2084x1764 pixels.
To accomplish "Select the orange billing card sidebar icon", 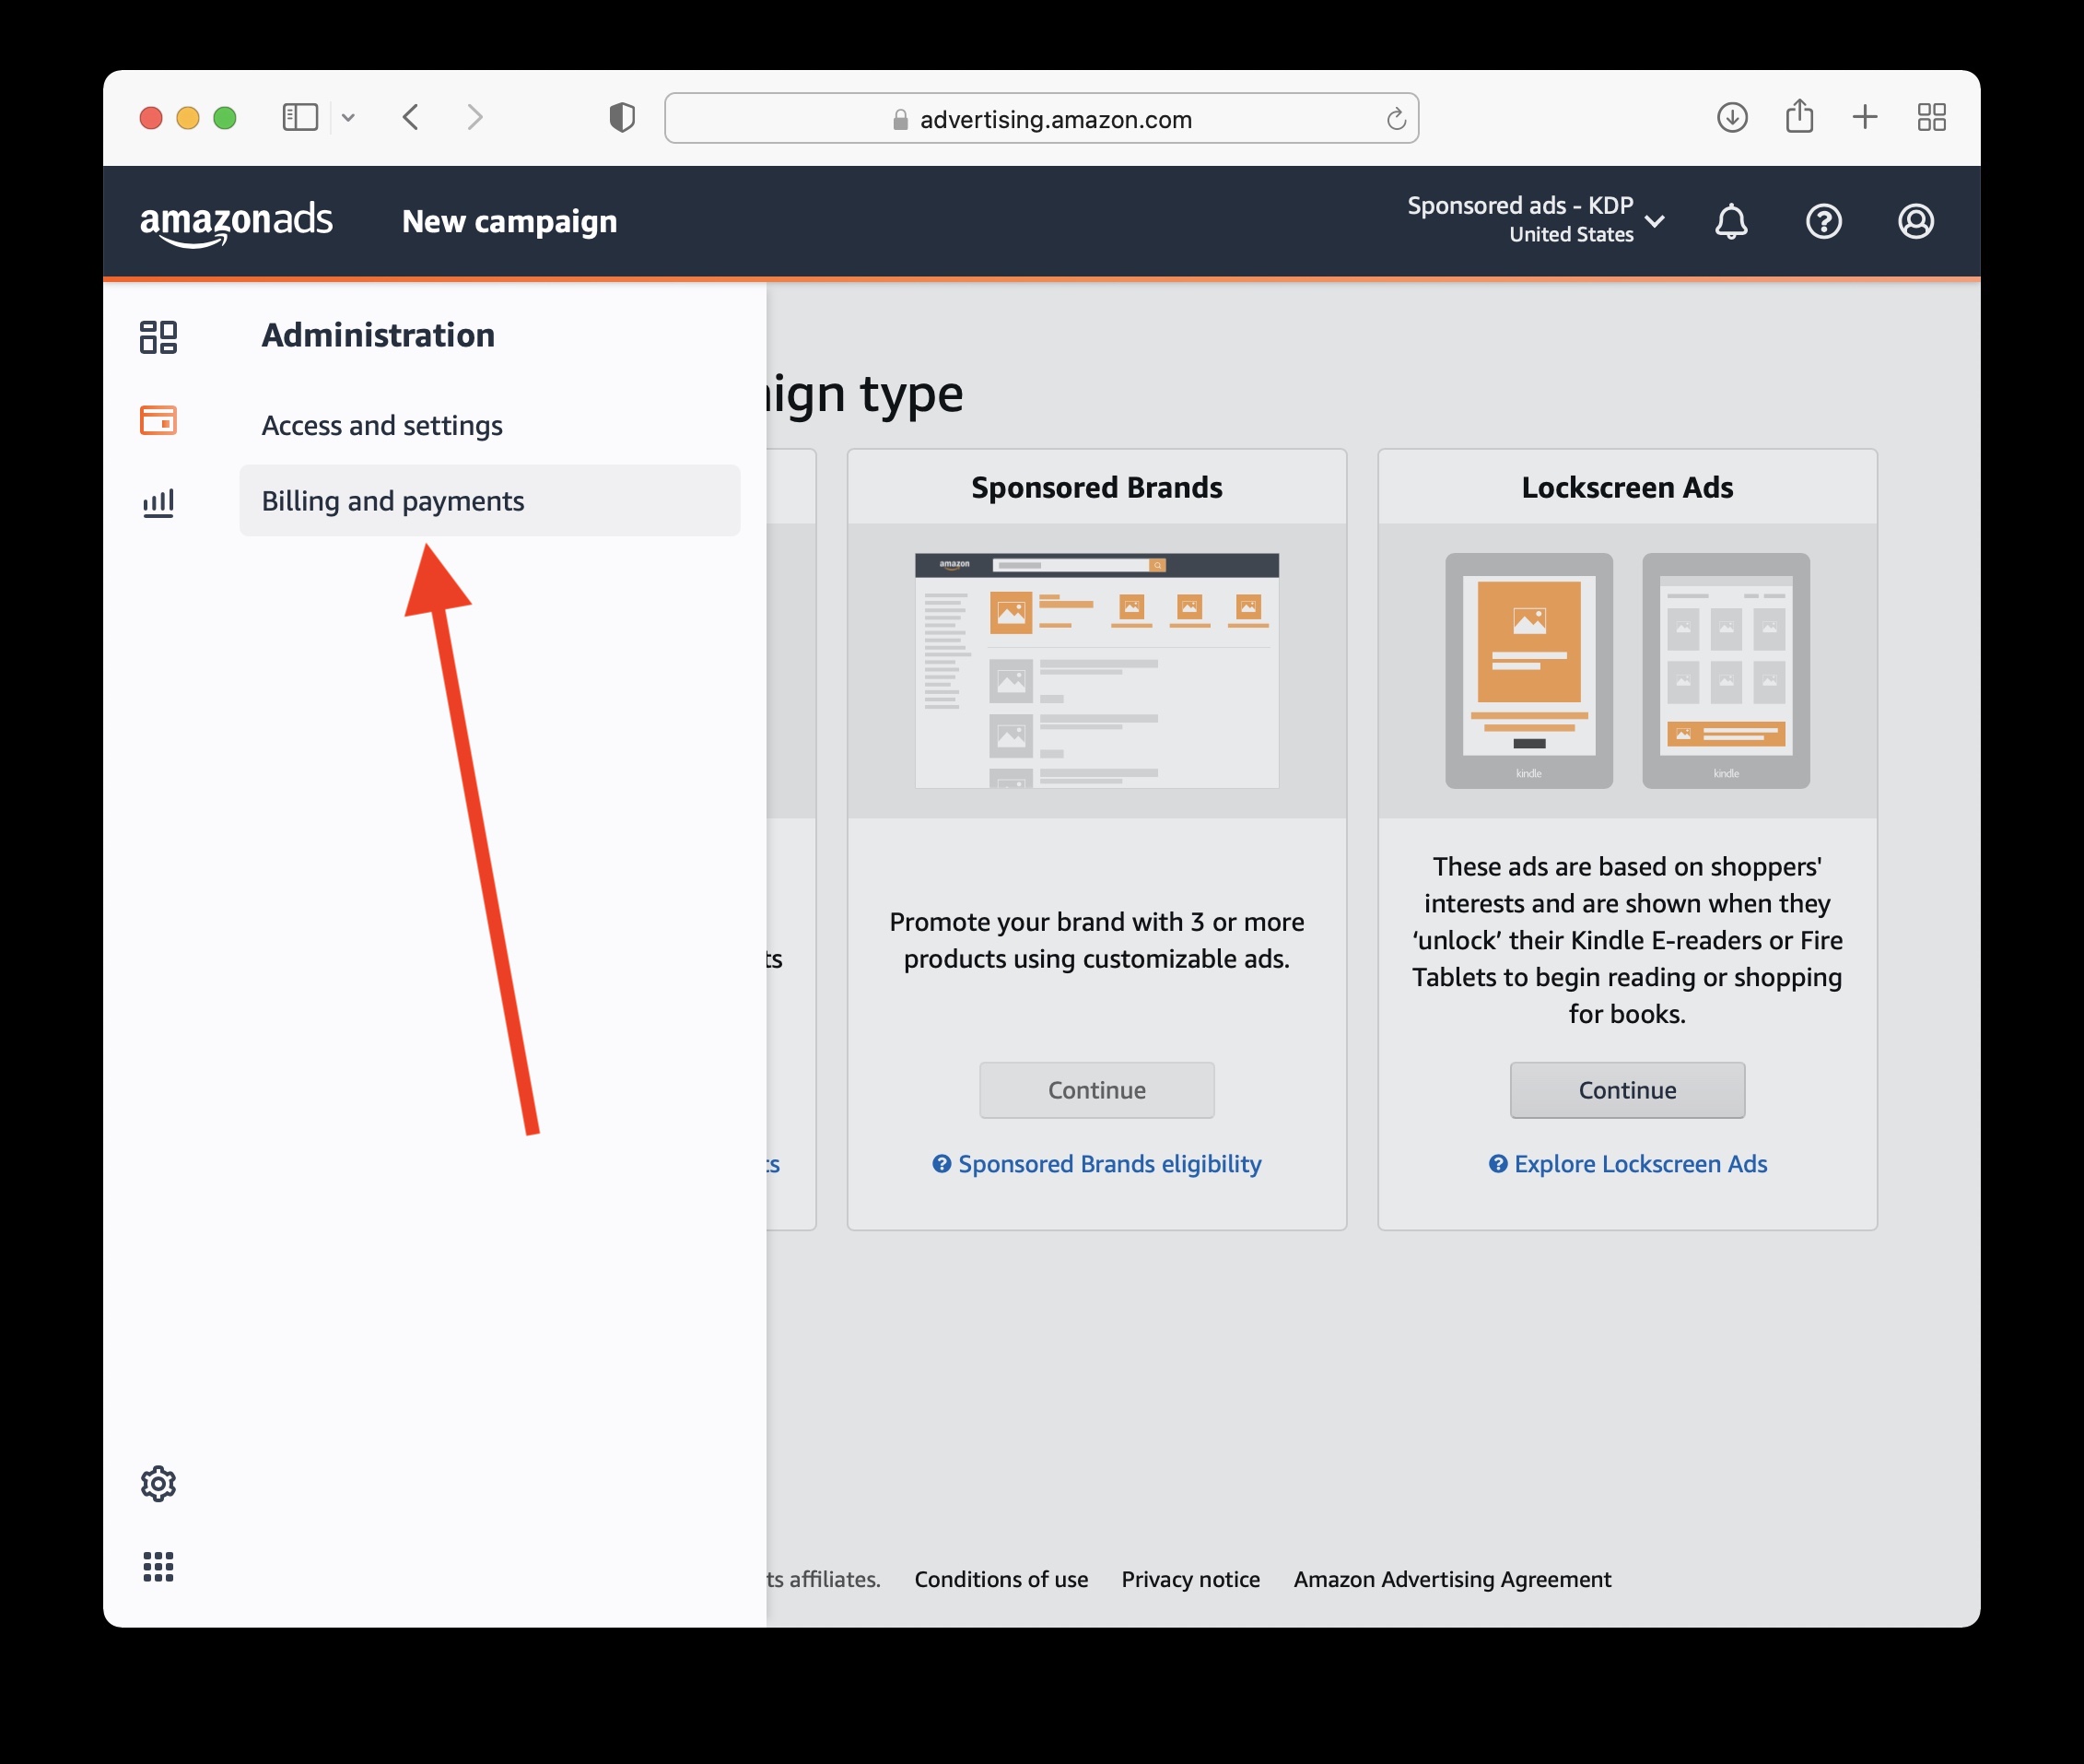I will (158, 420).
